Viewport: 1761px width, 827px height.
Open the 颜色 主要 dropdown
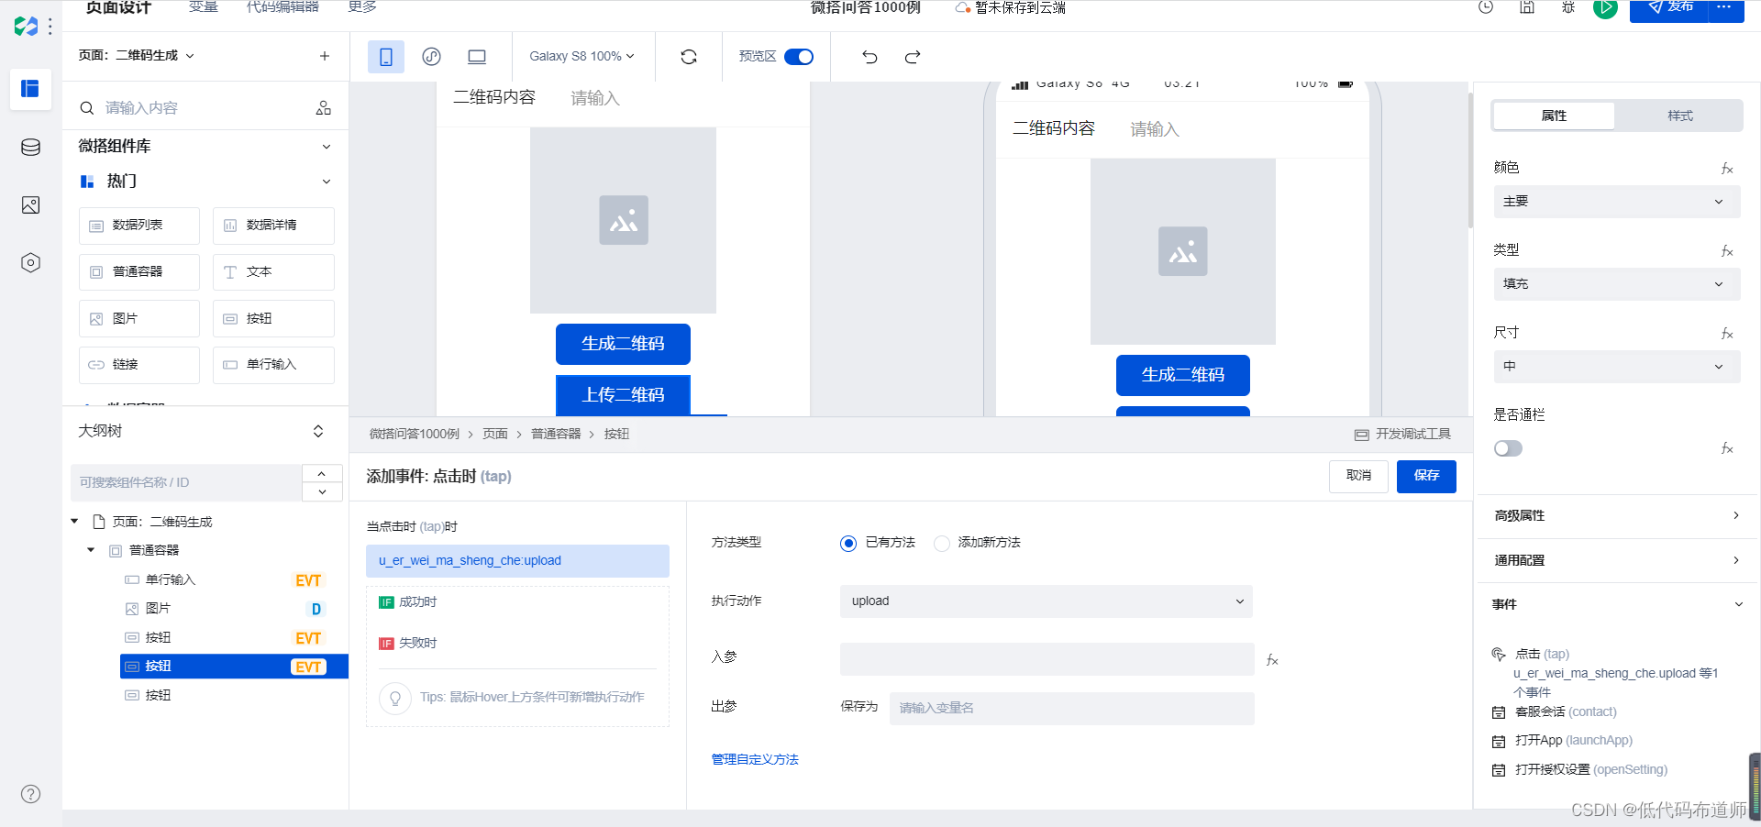pos(1616,202)
